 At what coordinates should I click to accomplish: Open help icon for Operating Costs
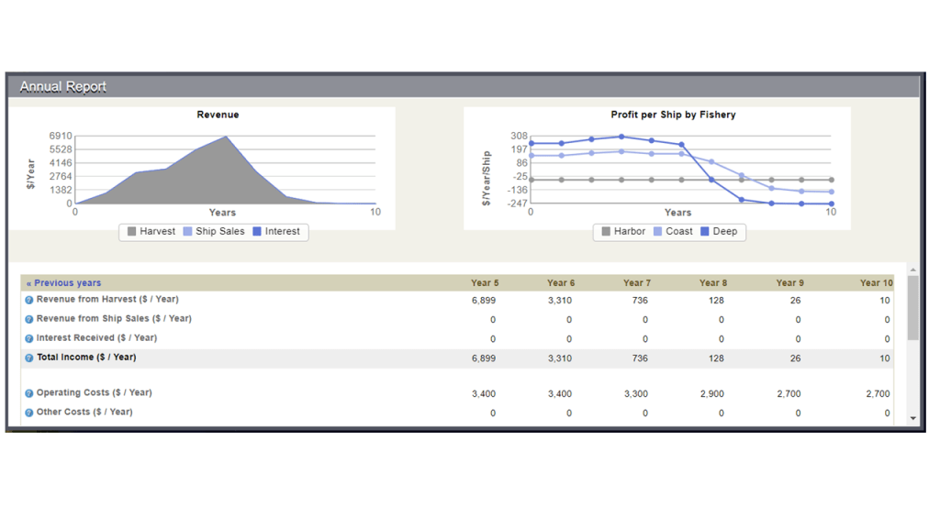tap(29, 393)
